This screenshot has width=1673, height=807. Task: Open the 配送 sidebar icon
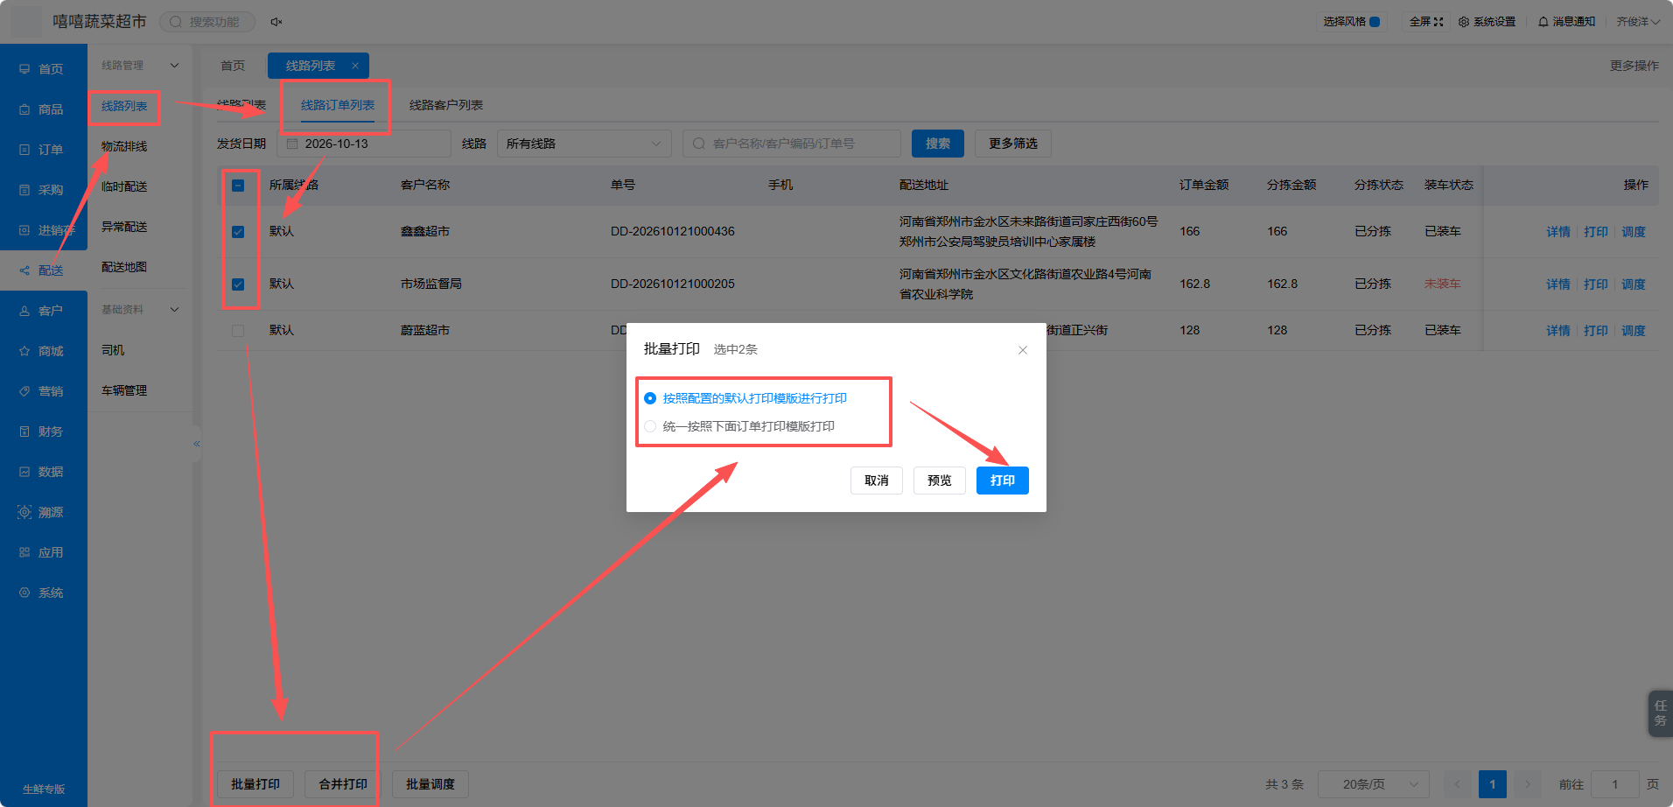pos(24,270)
